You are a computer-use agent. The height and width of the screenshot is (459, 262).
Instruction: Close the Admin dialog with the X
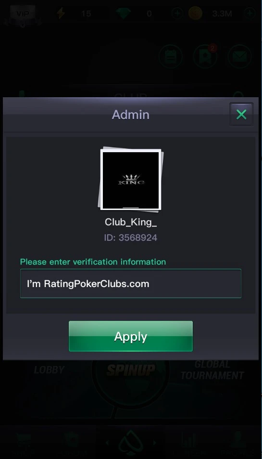pos(241,115)
